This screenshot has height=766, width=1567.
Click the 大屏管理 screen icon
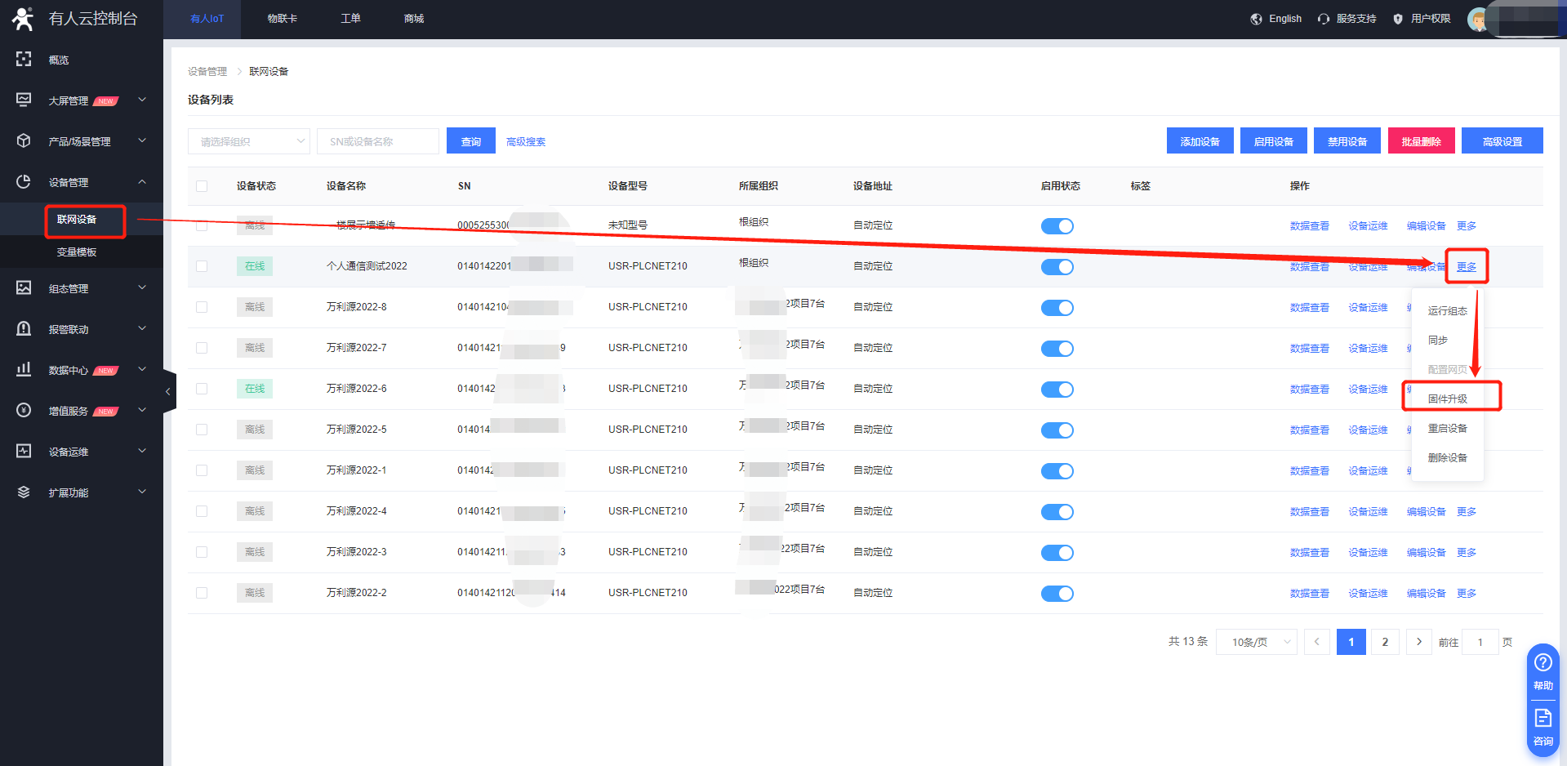pos(24,100)
